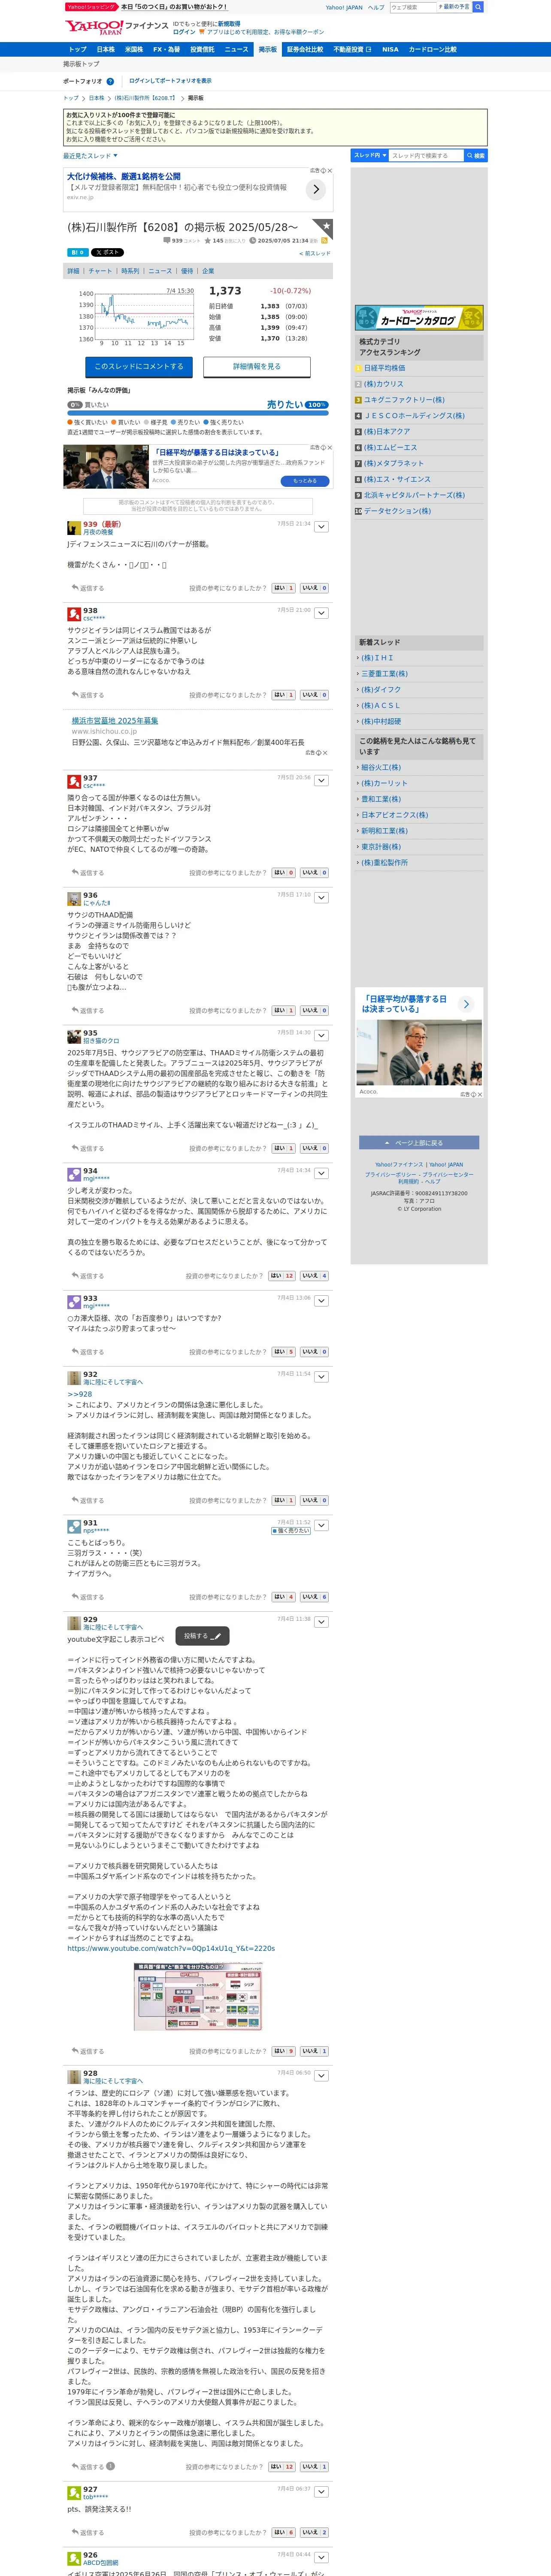Screen dimensions: 551x2576
Task: Click the portfolio help question mark icon
Action: coord(110,81)
